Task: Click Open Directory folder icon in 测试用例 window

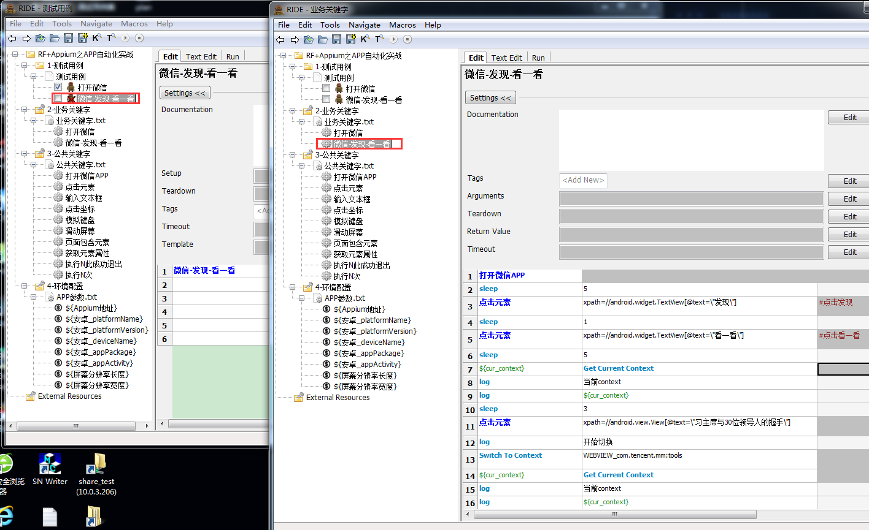Action: coord(55,38)
